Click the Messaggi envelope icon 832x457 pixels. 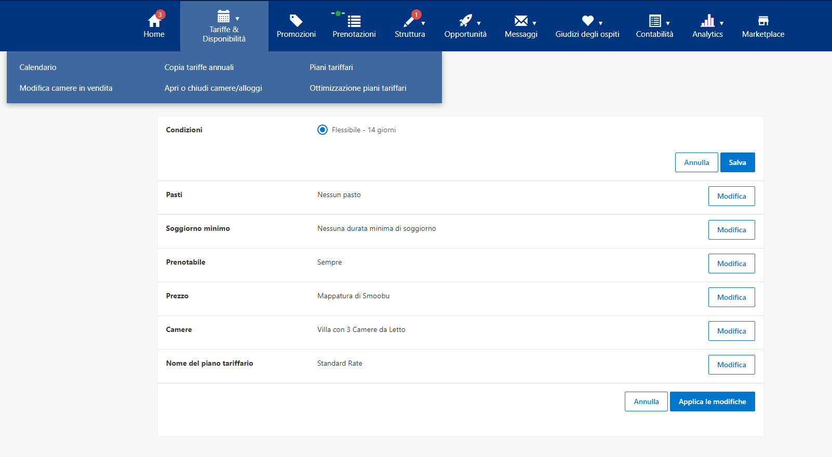521,21
